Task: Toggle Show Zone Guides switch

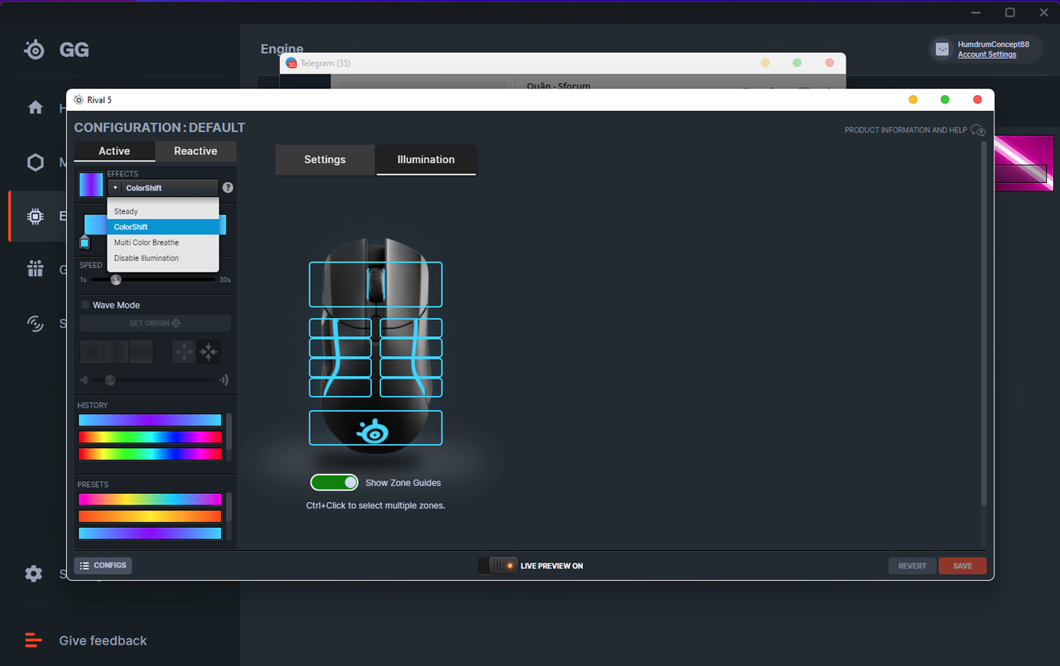Action: click(x=335, y=482)
